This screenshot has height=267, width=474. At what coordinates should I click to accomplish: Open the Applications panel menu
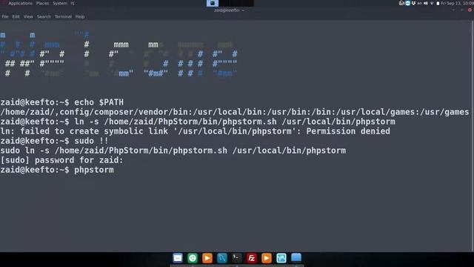tap(20, 3)
